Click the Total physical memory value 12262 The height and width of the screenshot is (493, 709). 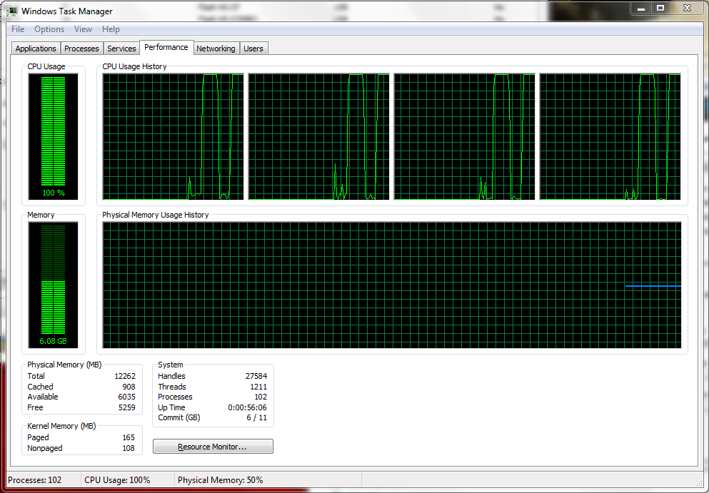[x=125, y=376]
